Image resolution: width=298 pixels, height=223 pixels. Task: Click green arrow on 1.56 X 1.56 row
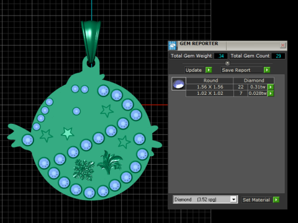click(271, 87)
